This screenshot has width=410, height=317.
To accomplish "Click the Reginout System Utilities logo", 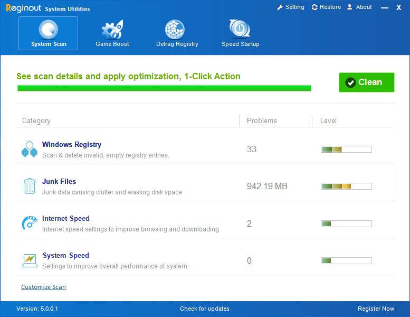I will pyautogui.click(x=48, y=8).
